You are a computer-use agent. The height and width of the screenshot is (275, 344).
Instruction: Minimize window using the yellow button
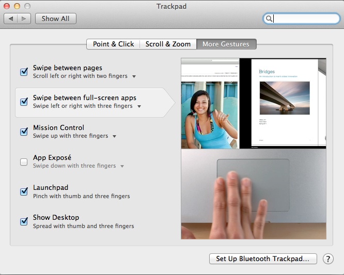(x=17, y=6)
